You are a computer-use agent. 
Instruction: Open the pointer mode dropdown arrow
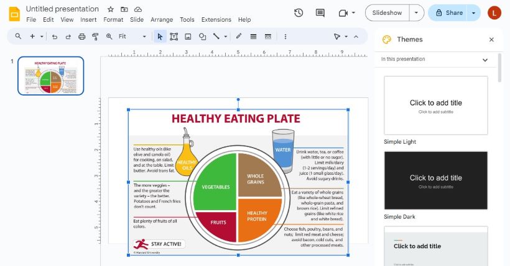pyautogui.click(x=346, y=37)
